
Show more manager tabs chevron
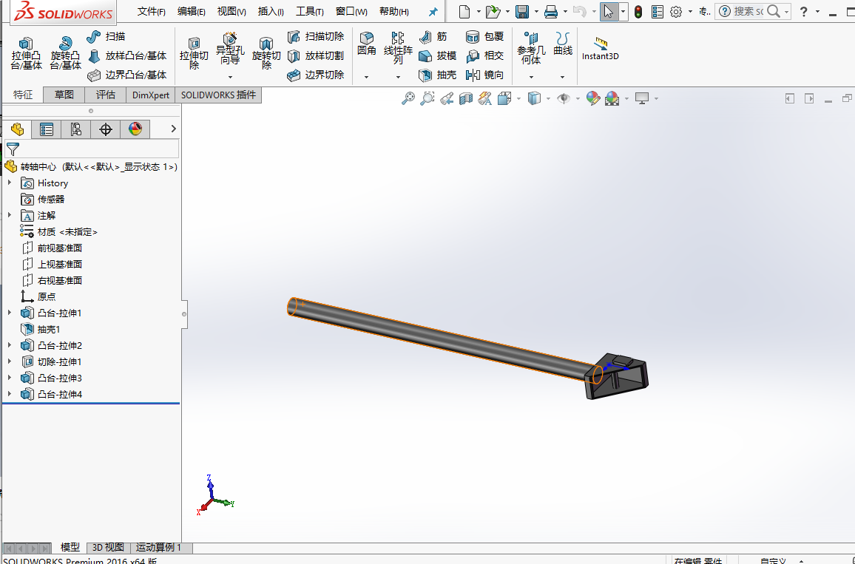coord(173,129)
